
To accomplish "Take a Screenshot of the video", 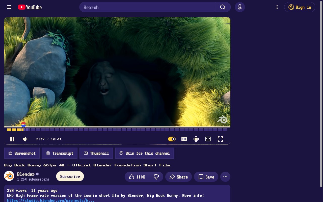I will coord(22,153).
